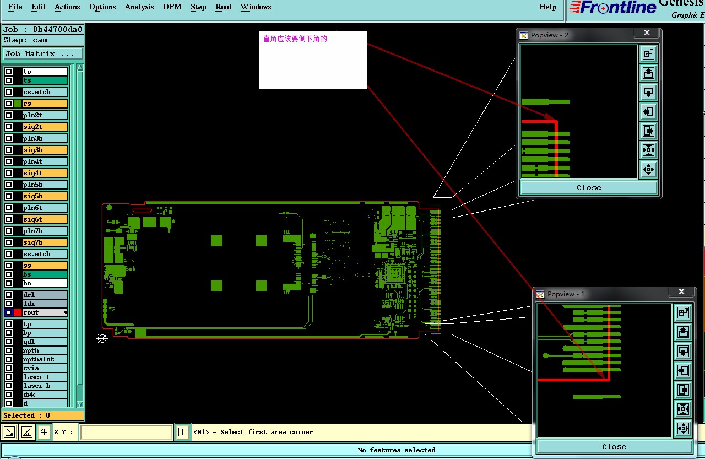The height and width of the screenshot is (459, 705).
Task: Select the 'ss.etch' layer name
Action: tap(45, 254)
